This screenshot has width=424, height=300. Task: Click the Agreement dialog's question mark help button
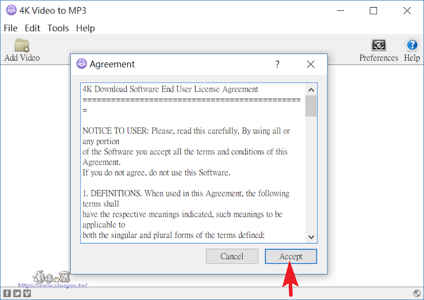point(277,64)
